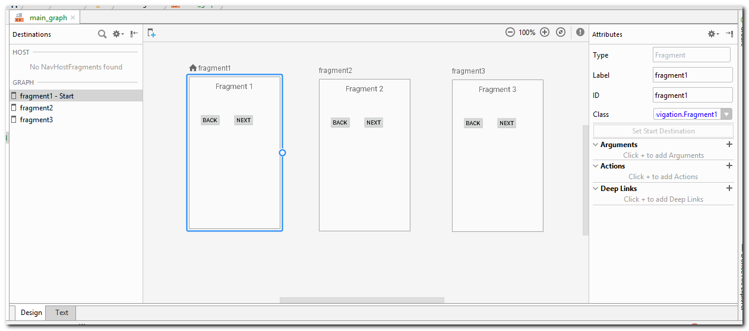Select fragment2 in the graph list

(x=36, y=108)
